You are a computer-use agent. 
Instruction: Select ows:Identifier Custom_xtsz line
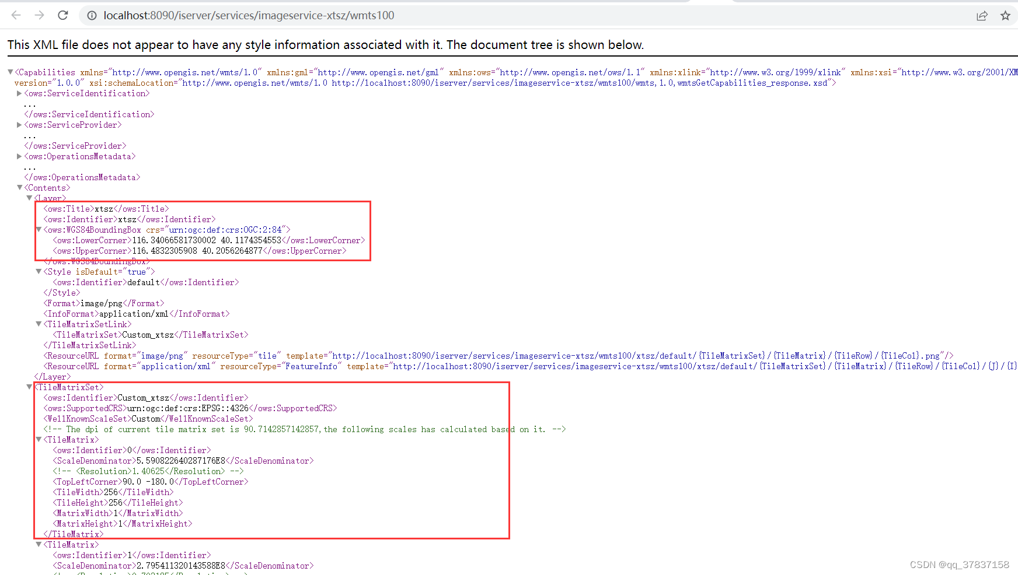coord(146,398)
